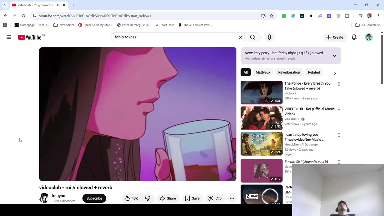
Task: Open the Start Here bookmark
Action: click(x=165, y=25)
